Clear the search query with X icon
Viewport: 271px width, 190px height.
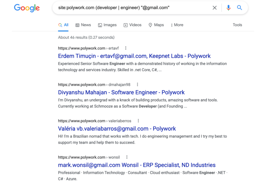[x=214, y=8]
